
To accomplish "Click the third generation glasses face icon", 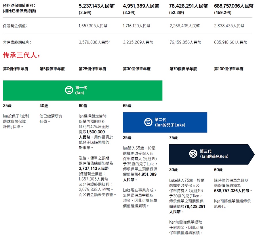I will click(x=193, y=154).
